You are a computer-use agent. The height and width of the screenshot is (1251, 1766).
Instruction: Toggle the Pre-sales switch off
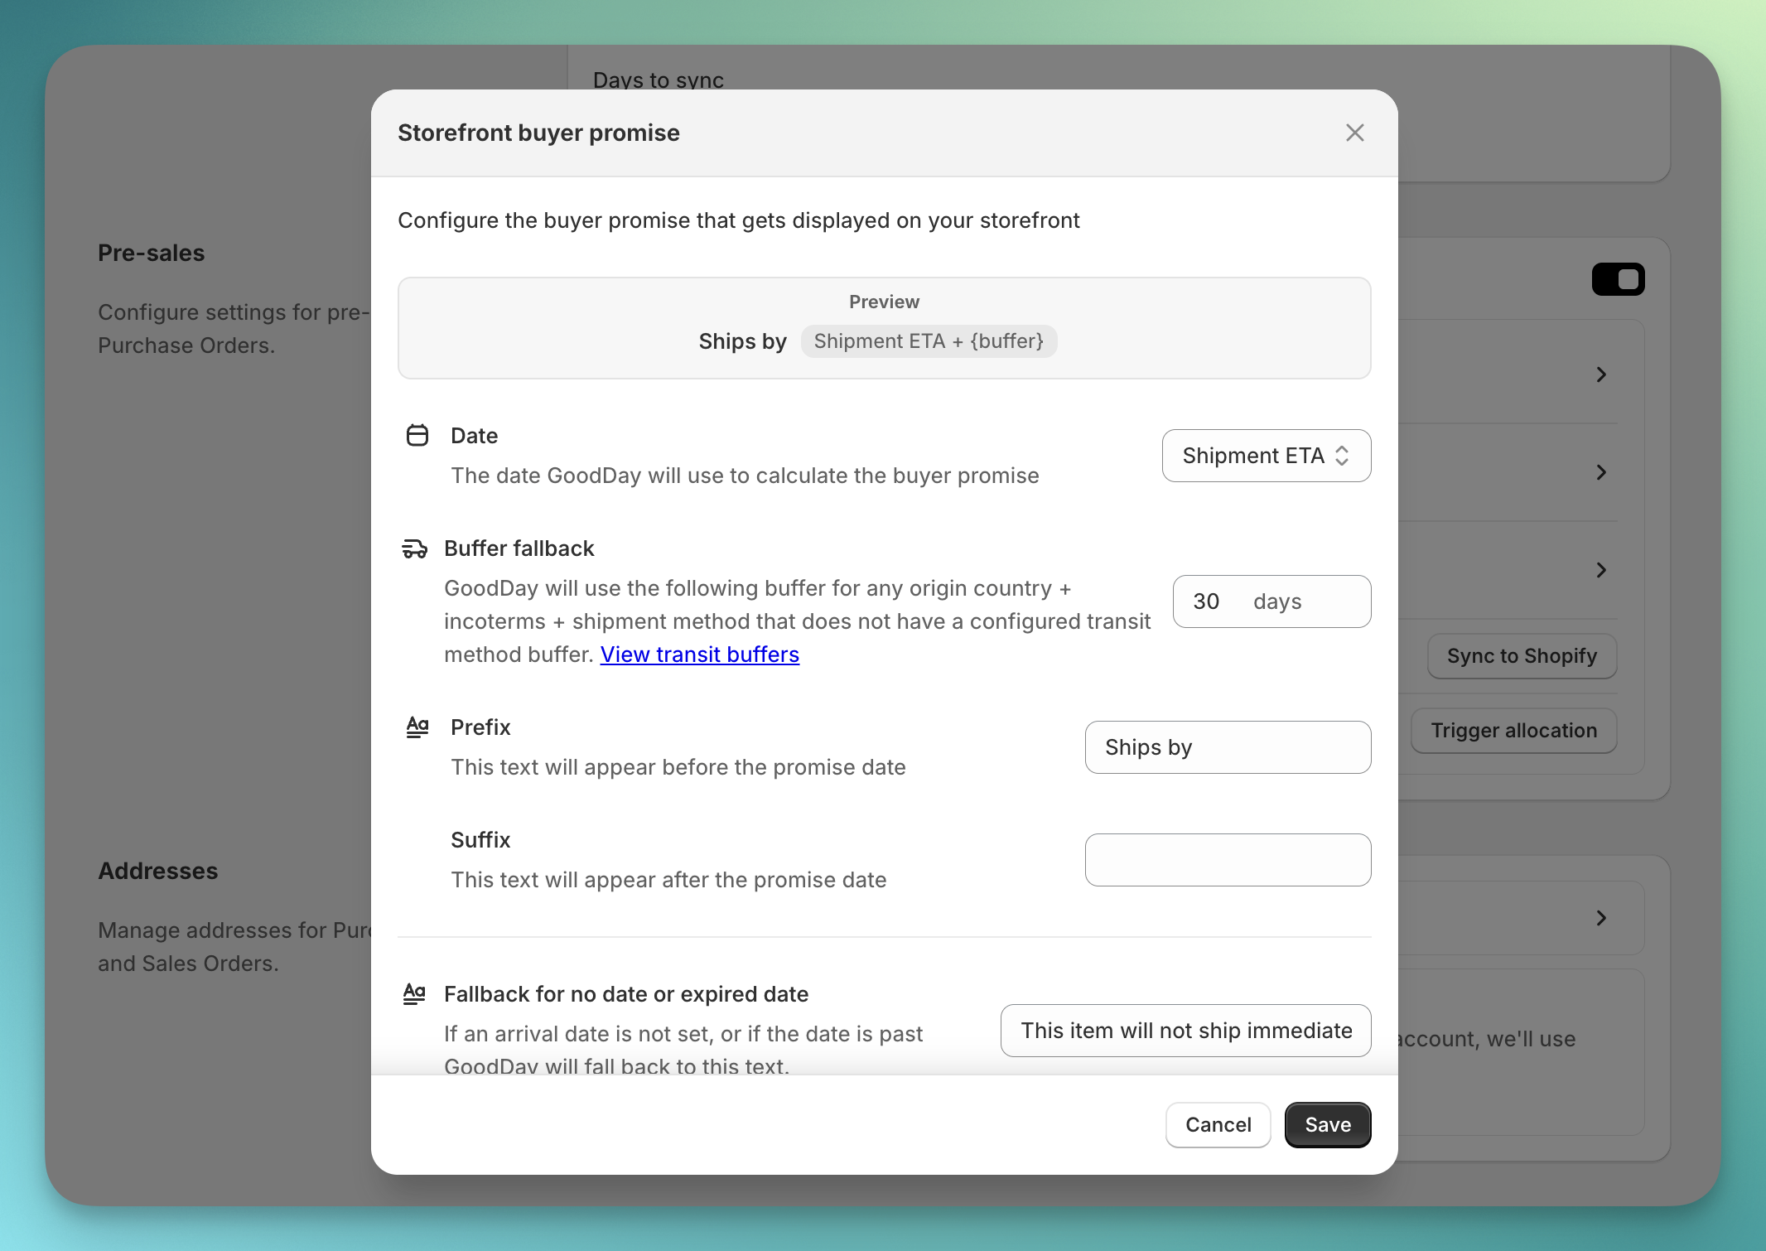click(x=1618, y=279)
